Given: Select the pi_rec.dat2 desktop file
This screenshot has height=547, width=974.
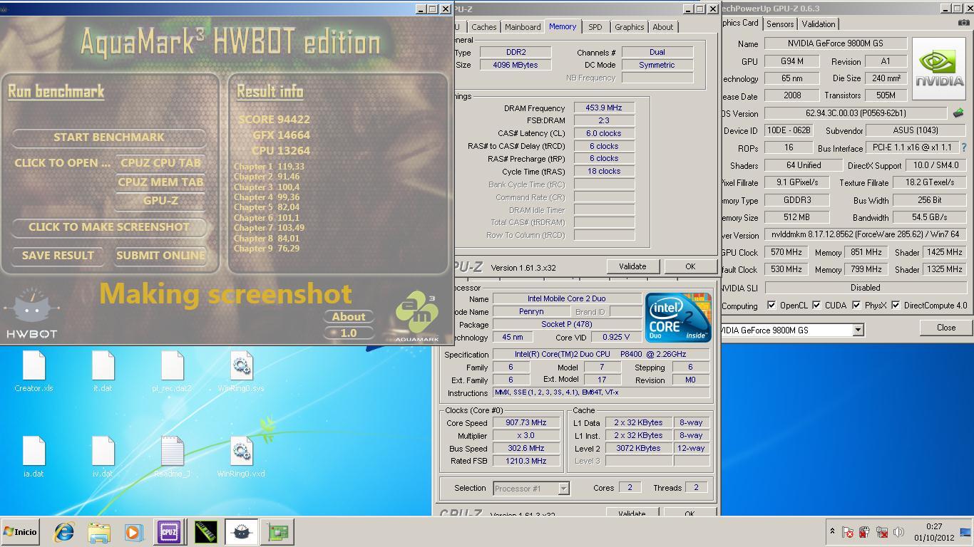Looking at the screenshot, I should click(x=172, y=372).
